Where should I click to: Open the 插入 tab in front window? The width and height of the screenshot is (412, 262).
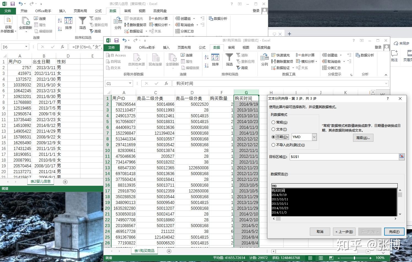coord(166,47)
